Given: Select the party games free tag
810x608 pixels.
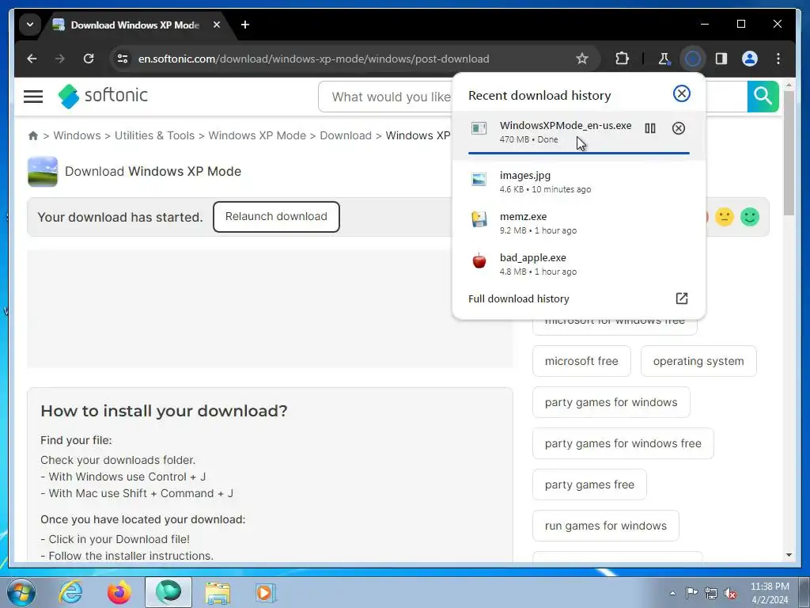Looking at the screenshot, I should point(589,484).
